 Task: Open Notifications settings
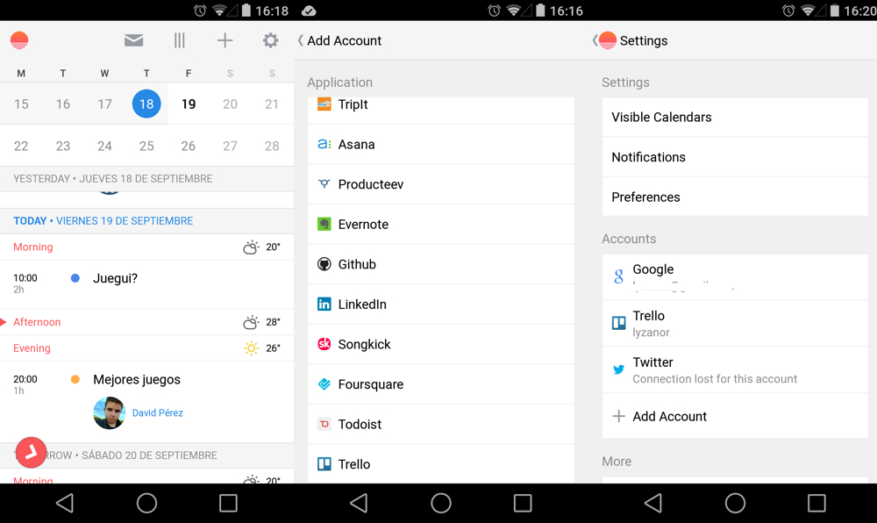coord(735,157)
